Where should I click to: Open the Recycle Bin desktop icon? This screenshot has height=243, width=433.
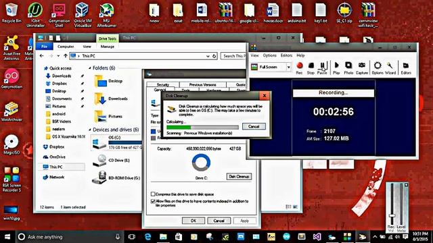[12, 13]
